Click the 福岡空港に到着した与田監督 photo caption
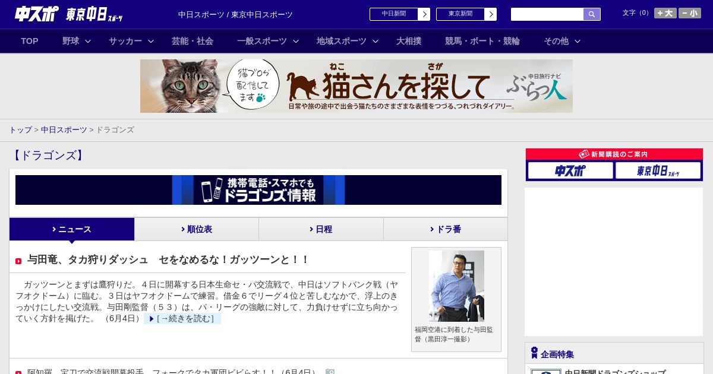713x374 pixels. [454, 334]
